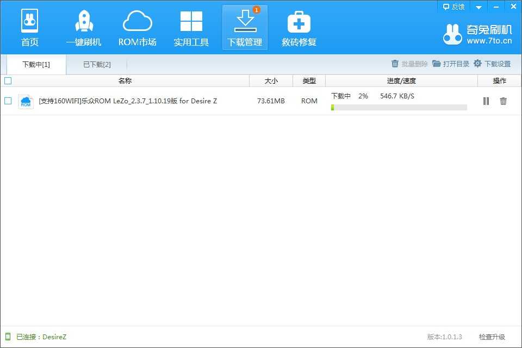Click the 名称 column header
Viewport: 522px width, 348px height.
[x=125, y=80]
